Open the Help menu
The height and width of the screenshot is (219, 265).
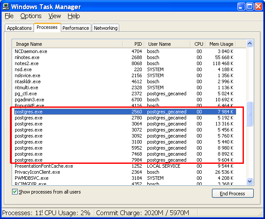click(x=74, y=16)
